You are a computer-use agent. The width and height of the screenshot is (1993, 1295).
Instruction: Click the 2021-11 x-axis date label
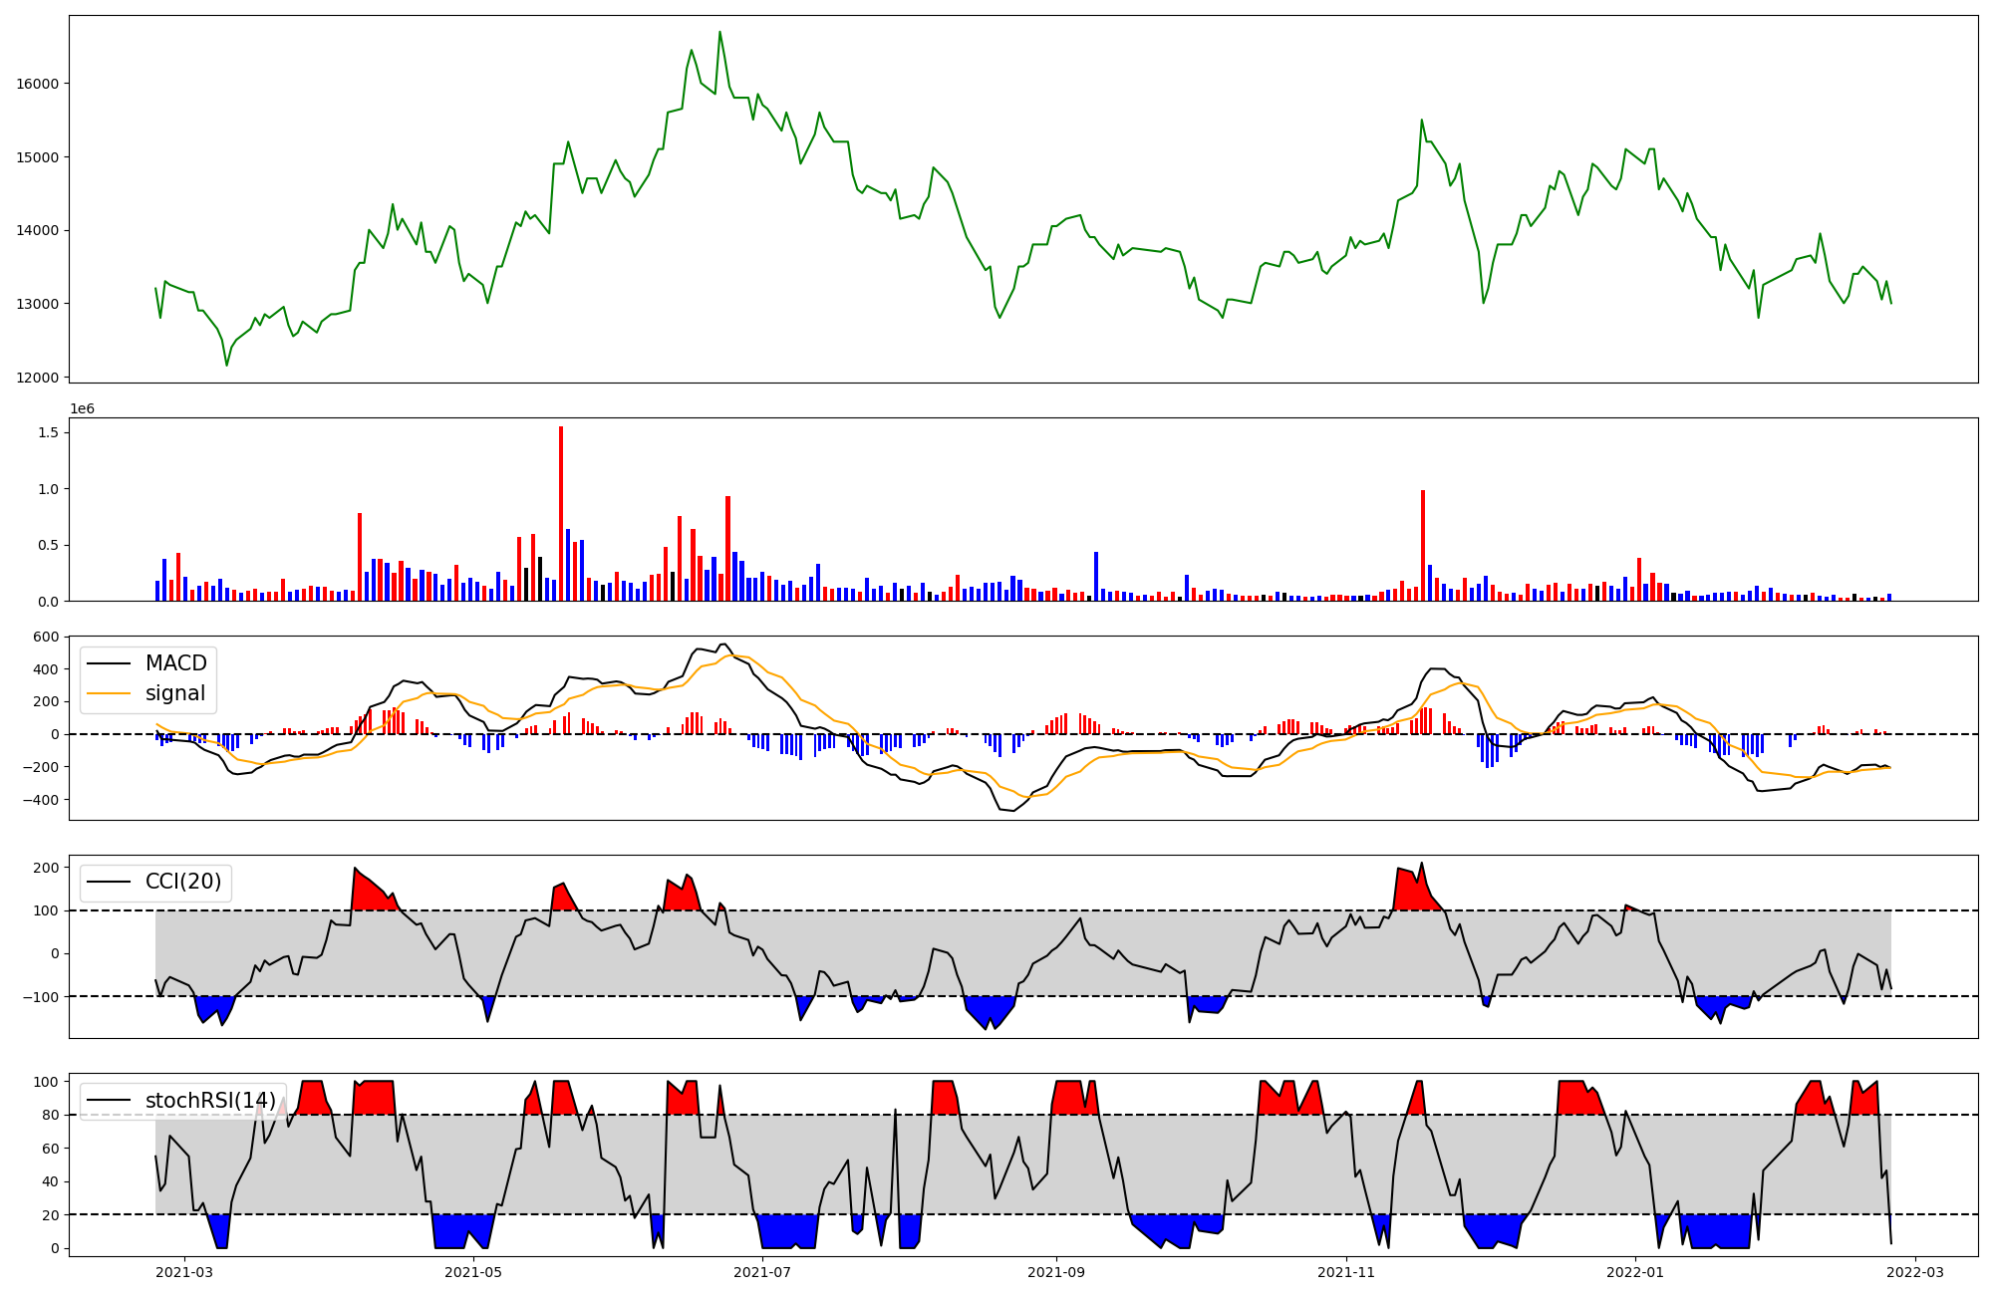pos(1346,1272)
